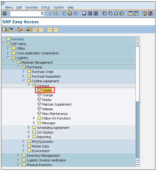
Task: Click the yellow Exit icon
Action: point(70,13)
